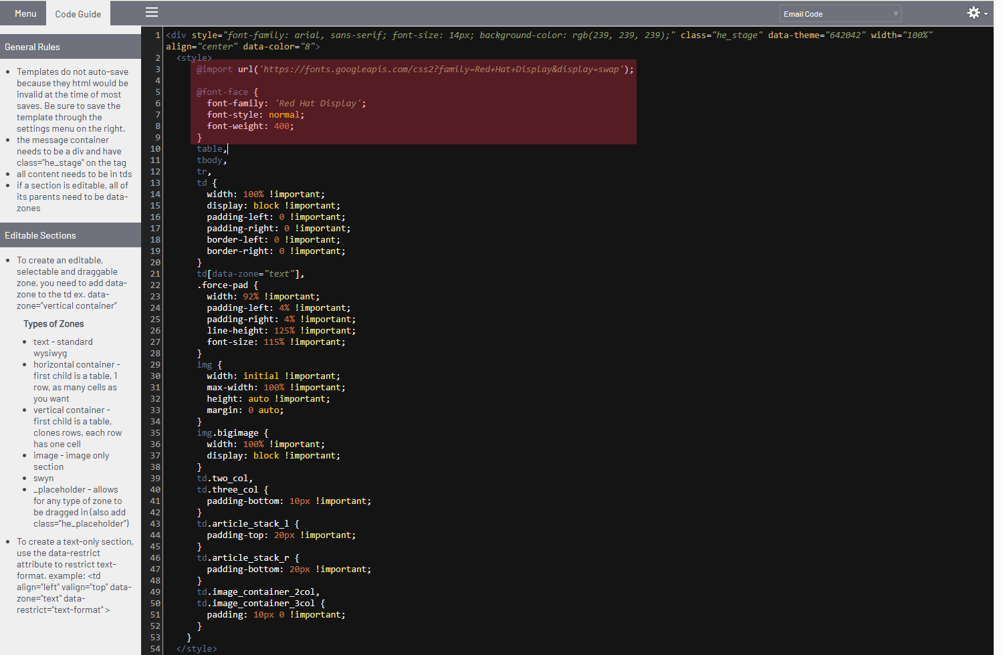Click the General Rules section header
The width and height of the screenshot is (1003, 655).
(x=70, y=47)
